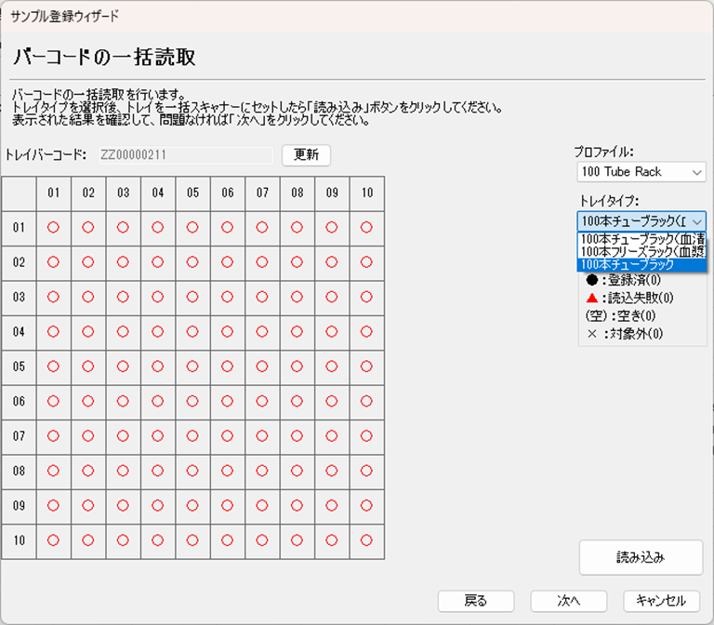
Task: Click the 更新 button
Action: (306, 155)
